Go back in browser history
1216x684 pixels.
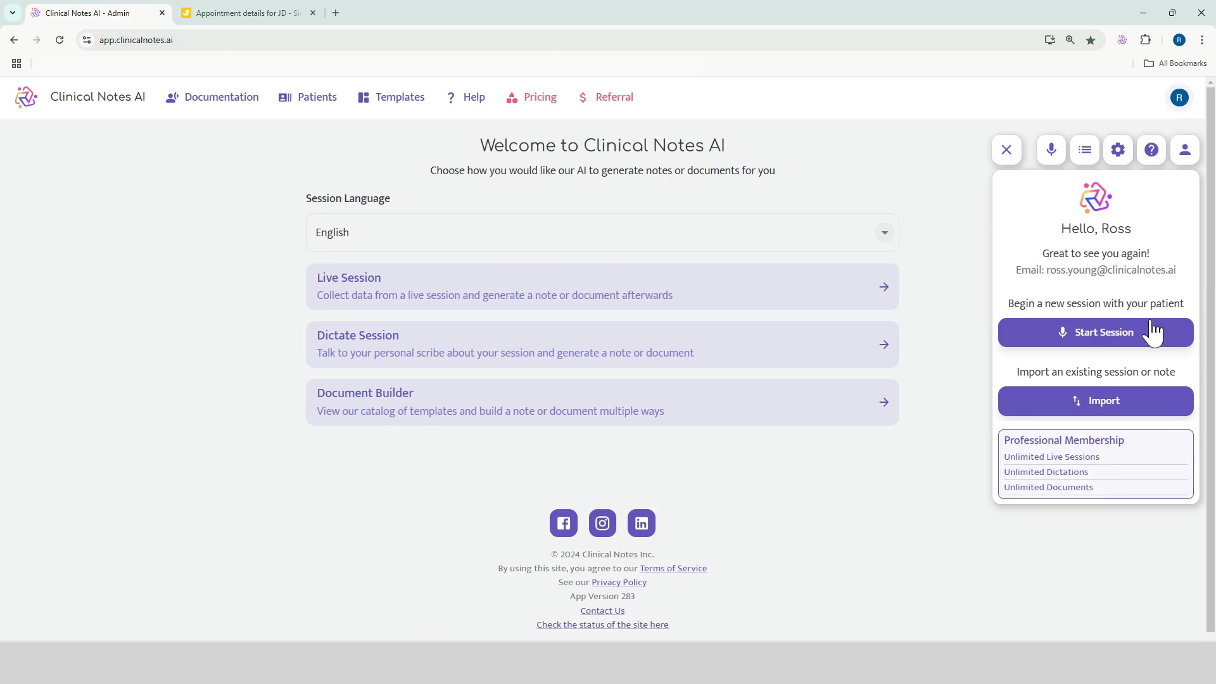[x=14, y=40]
